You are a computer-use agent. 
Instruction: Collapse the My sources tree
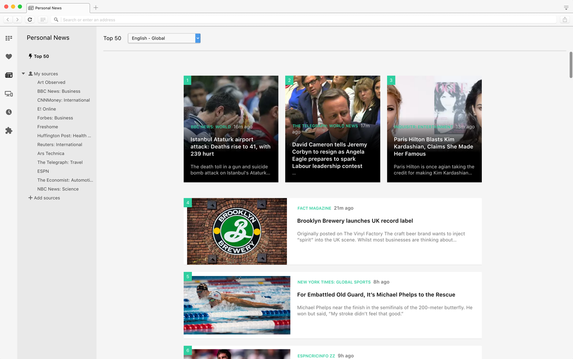click(23, 74)
